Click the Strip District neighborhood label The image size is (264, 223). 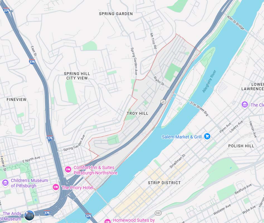(x=164, y=183)
